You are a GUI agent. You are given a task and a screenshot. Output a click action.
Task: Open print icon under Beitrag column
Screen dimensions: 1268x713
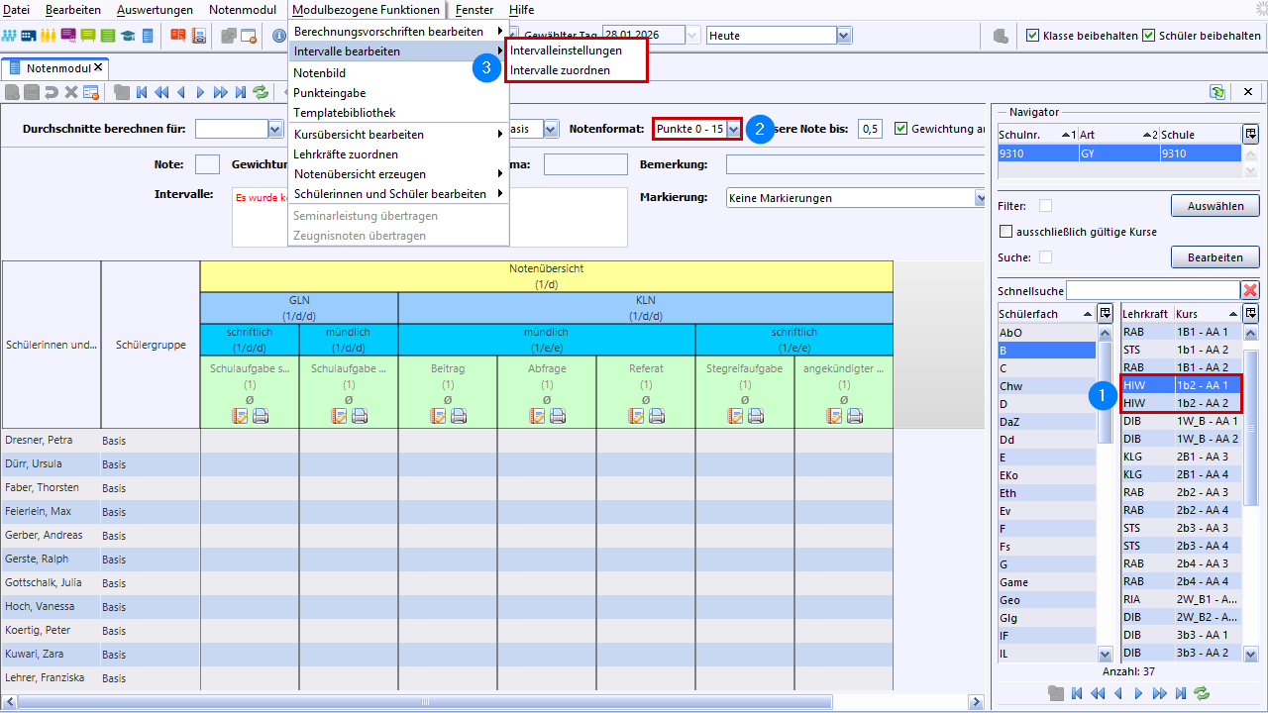tap(459, 416)
